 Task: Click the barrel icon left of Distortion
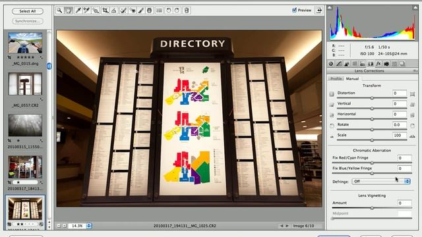coord(332,94)
